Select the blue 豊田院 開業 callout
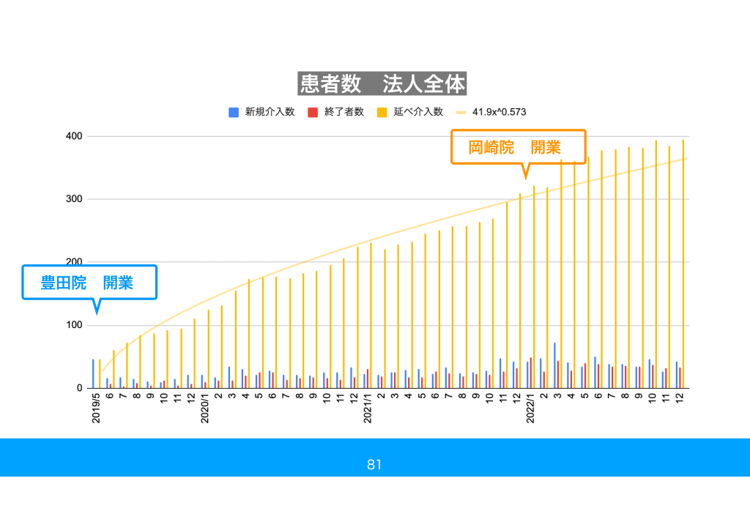Image resolution: width=750 pixels, height=530 pixels. [89, 283]
